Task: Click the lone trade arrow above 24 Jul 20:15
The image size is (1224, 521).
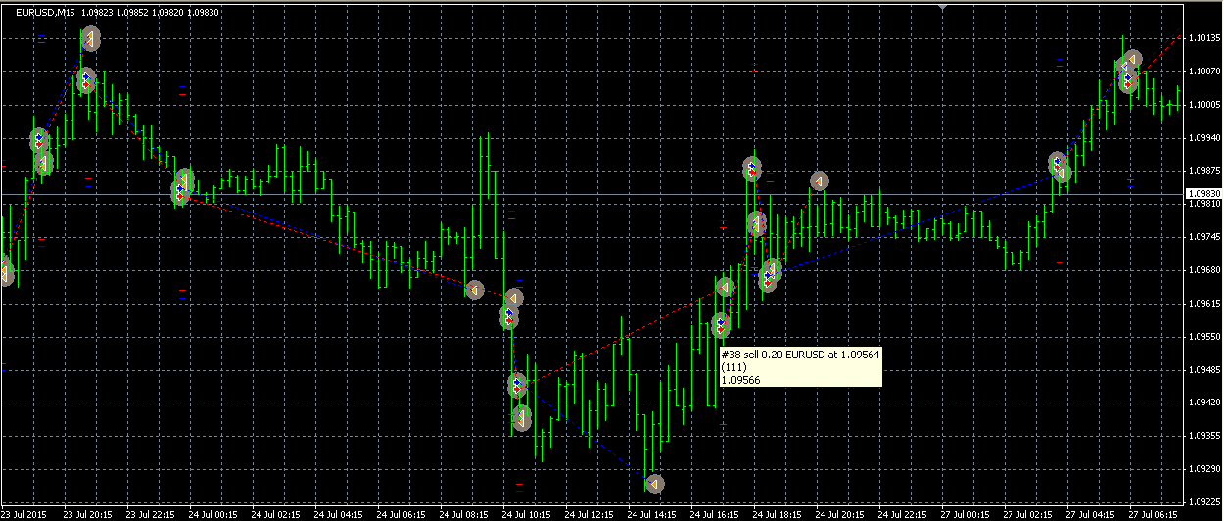Action: click(x=819, y=181)
